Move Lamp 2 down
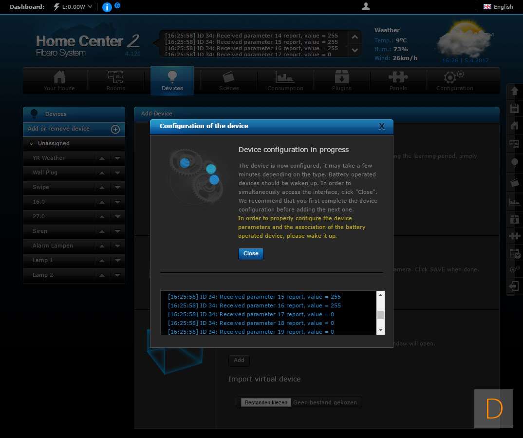Viewport: 523px width, 438px height. tap(117, 276)
